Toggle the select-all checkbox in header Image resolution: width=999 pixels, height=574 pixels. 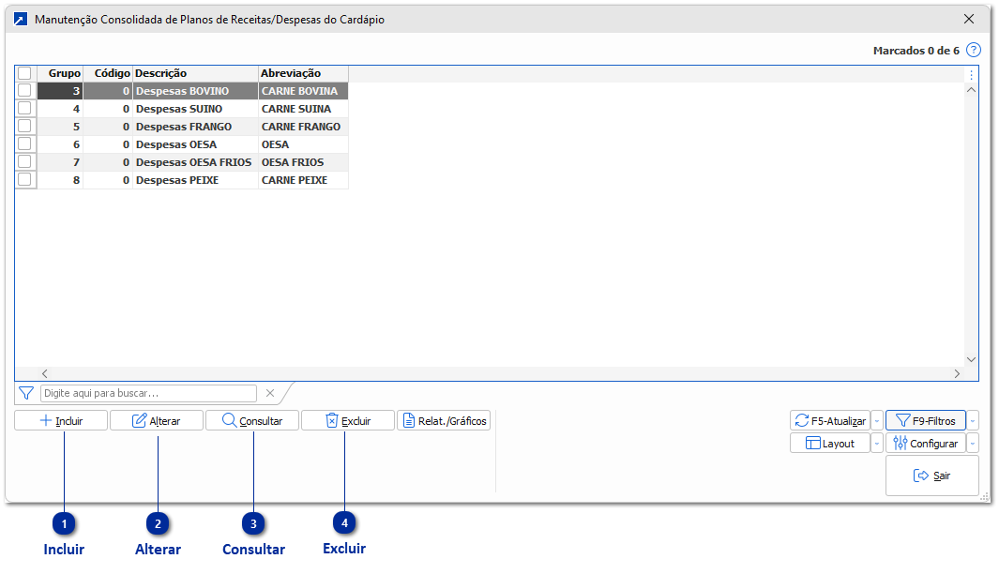24,73
